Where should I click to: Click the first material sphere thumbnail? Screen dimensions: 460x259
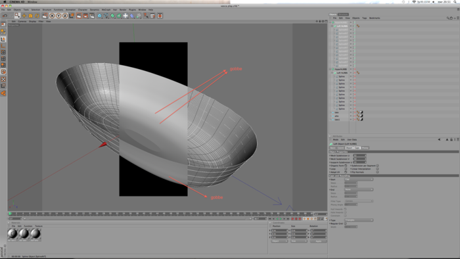(12, 234)
